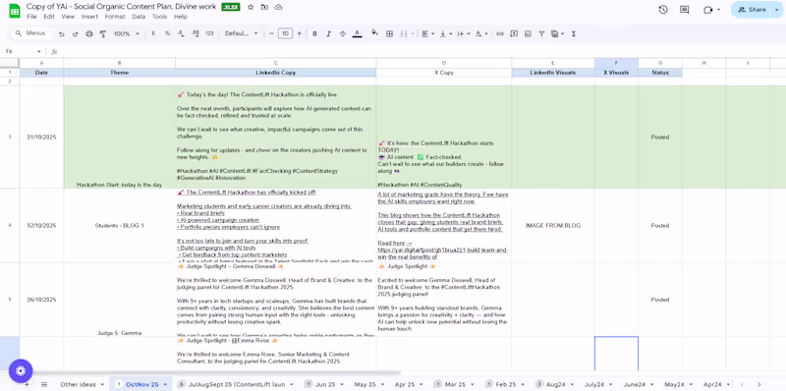
Task: Open the Functions sigma icon
Action: (x=574, y=33)
